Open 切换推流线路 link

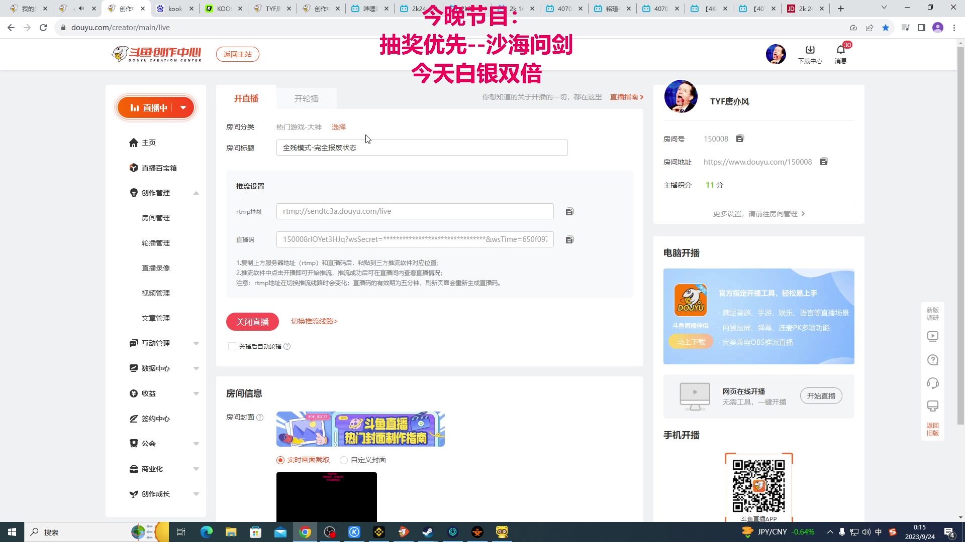click(314, 322)
